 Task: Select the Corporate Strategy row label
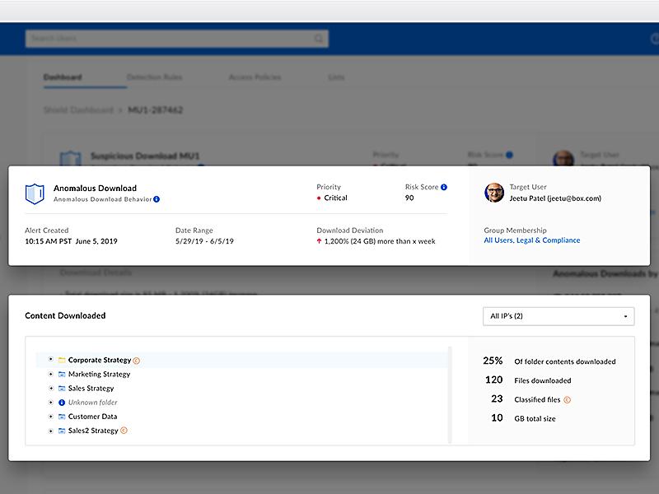[x=100, y=360]
